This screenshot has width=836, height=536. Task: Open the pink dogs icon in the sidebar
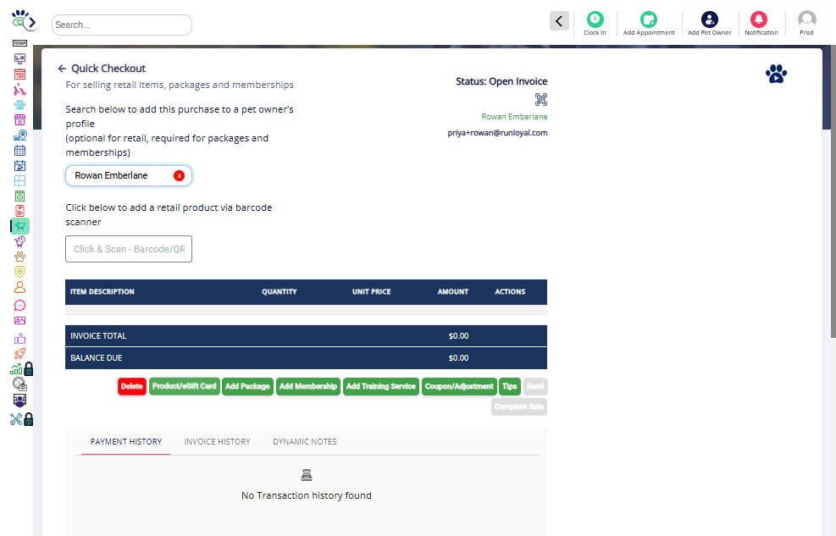pos(19,89)
